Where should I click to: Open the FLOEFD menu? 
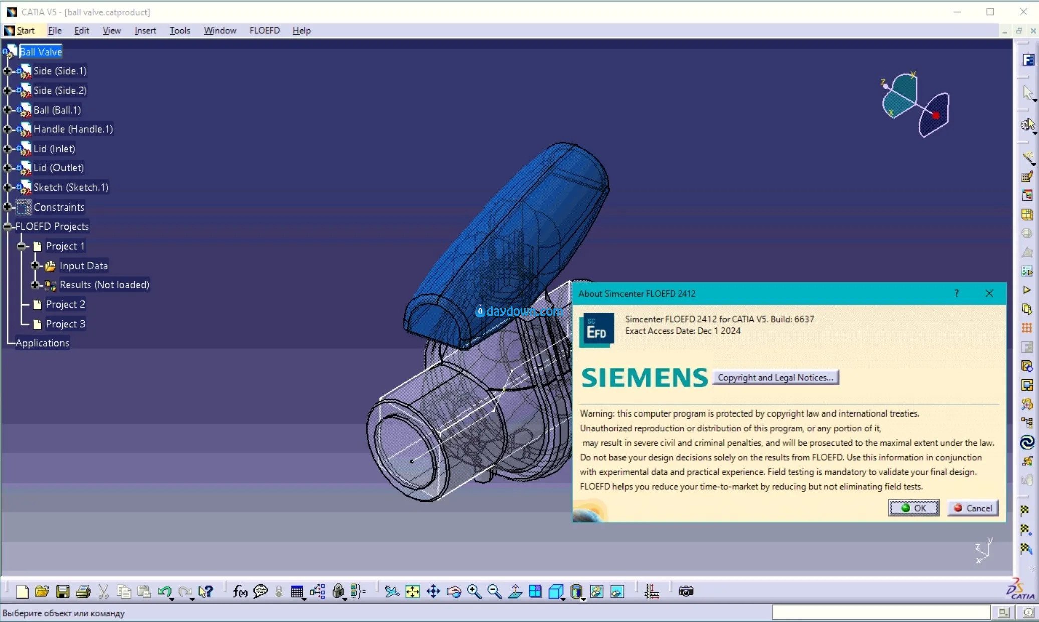tap(265, 30)
